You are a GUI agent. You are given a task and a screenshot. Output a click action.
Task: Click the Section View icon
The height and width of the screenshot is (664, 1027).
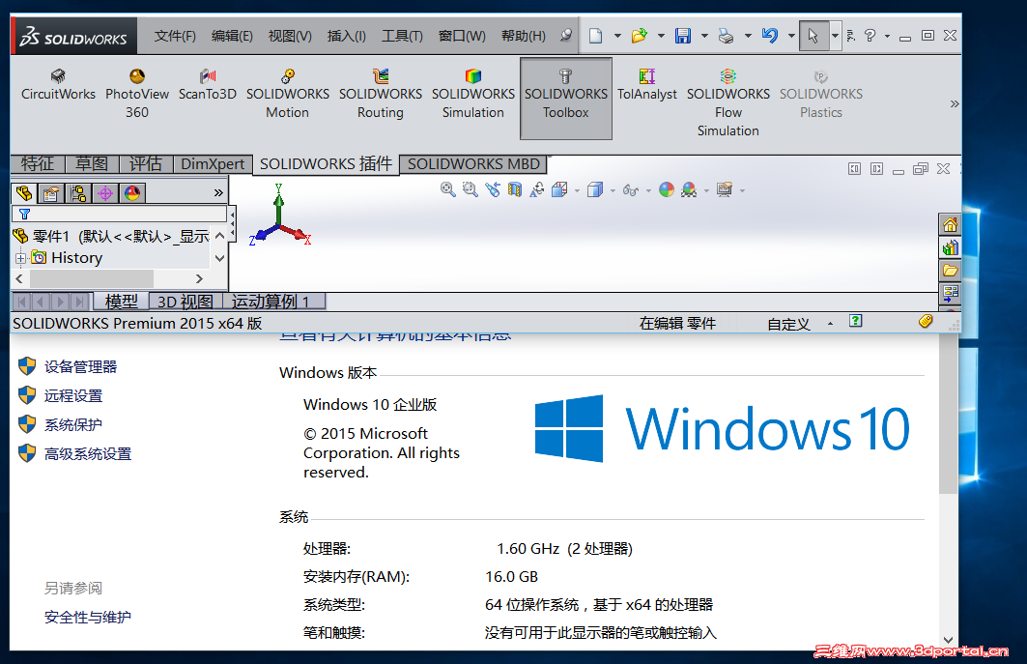click(515, 189)
